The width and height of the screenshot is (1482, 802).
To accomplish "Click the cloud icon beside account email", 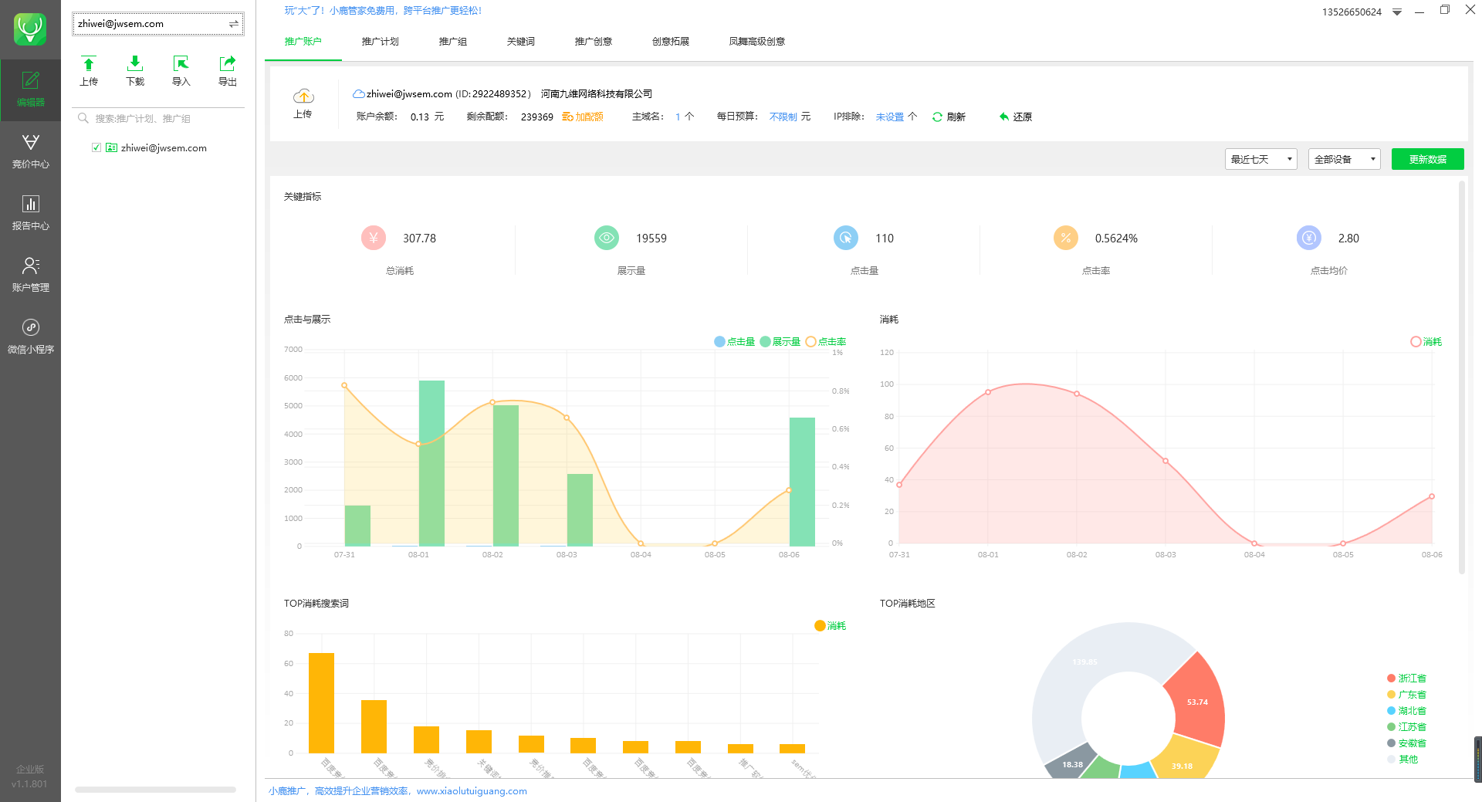I will click(x=358, y=94).
